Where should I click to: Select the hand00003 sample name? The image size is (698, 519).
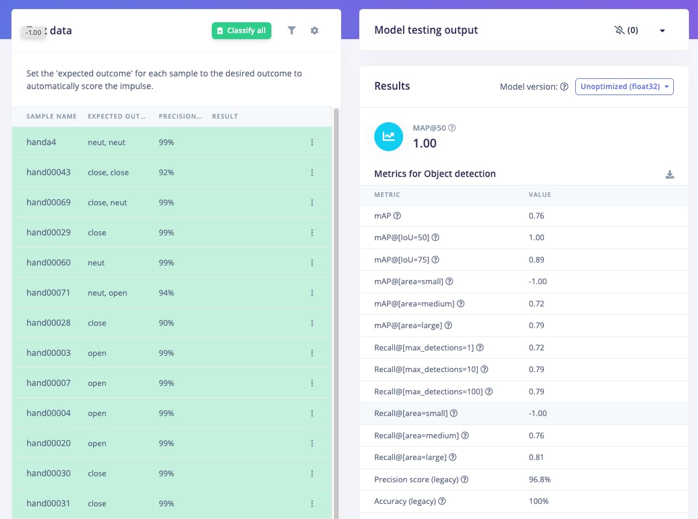[x=48, y=353]
